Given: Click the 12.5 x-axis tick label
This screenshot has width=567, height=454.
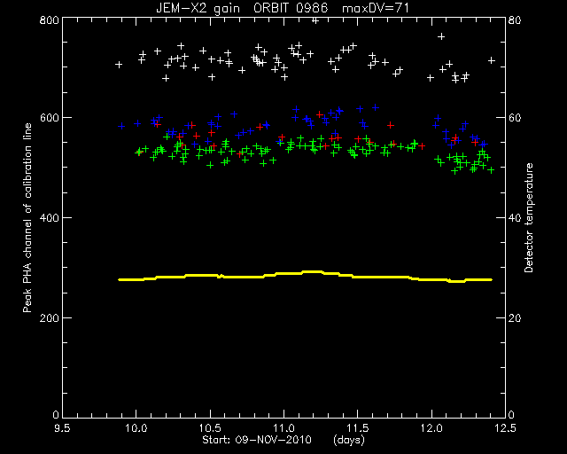Looking at the screenshot, I should point(505,428).
